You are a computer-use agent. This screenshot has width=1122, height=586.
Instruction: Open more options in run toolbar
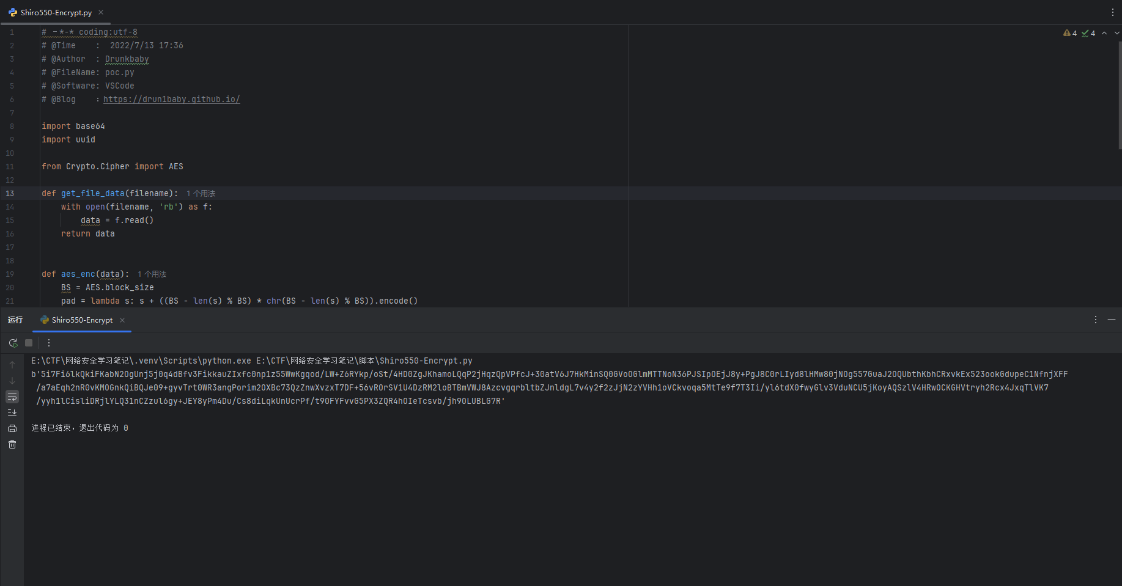[49, 343]
